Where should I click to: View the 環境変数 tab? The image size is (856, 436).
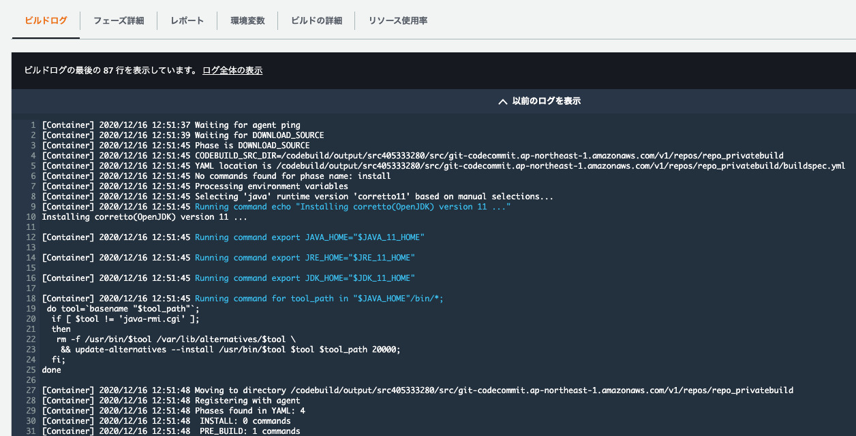248,20
